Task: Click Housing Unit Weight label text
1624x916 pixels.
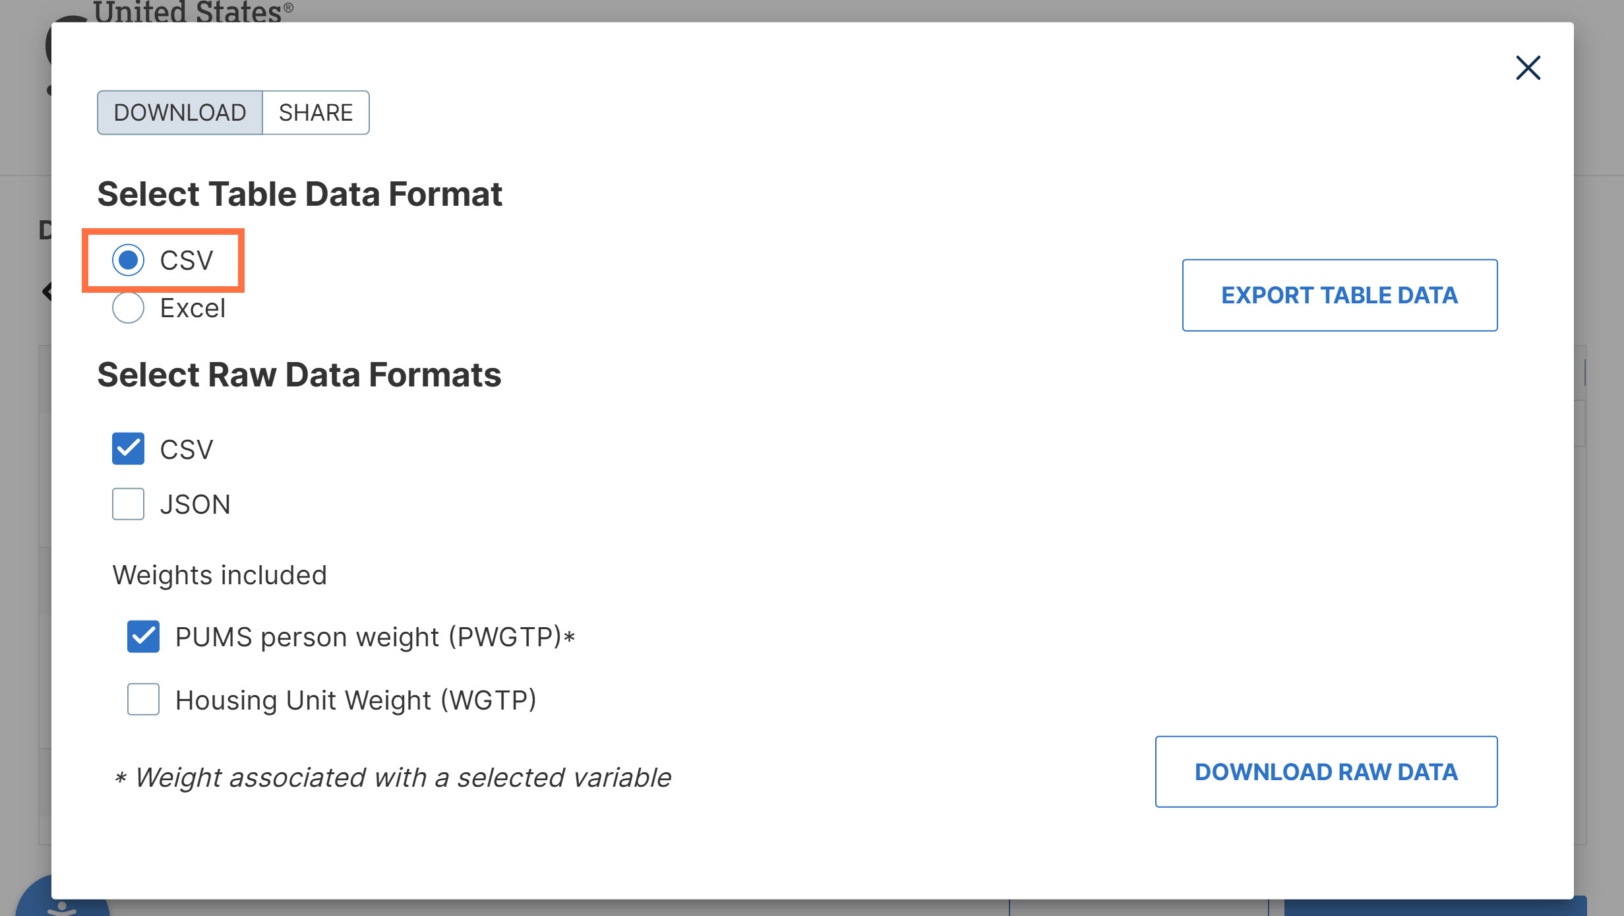Action: [x=356, y=700]
